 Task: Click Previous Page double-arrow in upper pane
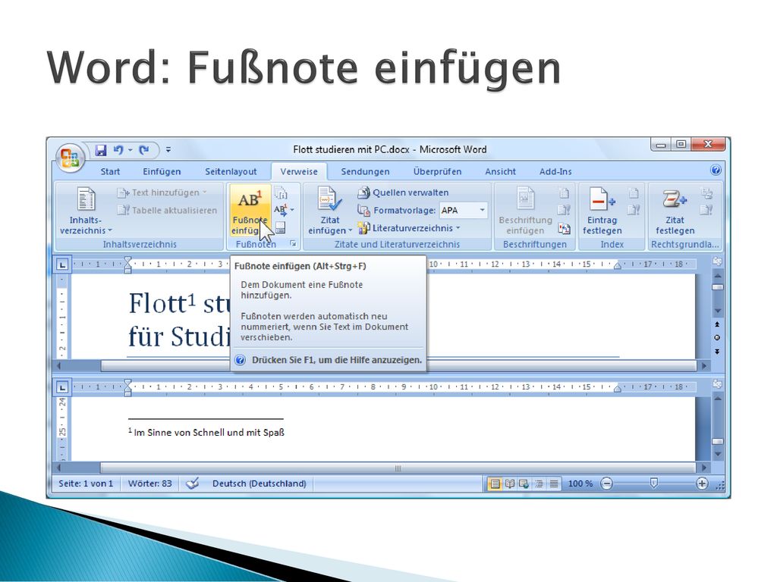pyautogui.click(x=717, y=324)
